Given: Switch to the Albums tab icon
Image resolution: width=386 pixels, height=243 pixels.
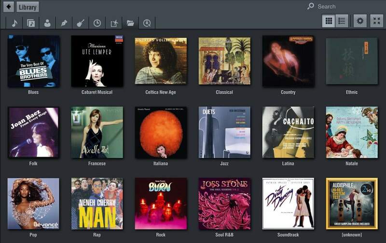Looking at the screenshot, I should pyautogui.click(x=31, y=23).
